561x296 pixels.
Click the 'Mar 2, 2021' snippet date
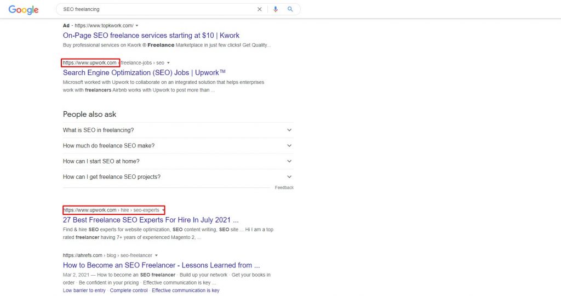[76, 275]
